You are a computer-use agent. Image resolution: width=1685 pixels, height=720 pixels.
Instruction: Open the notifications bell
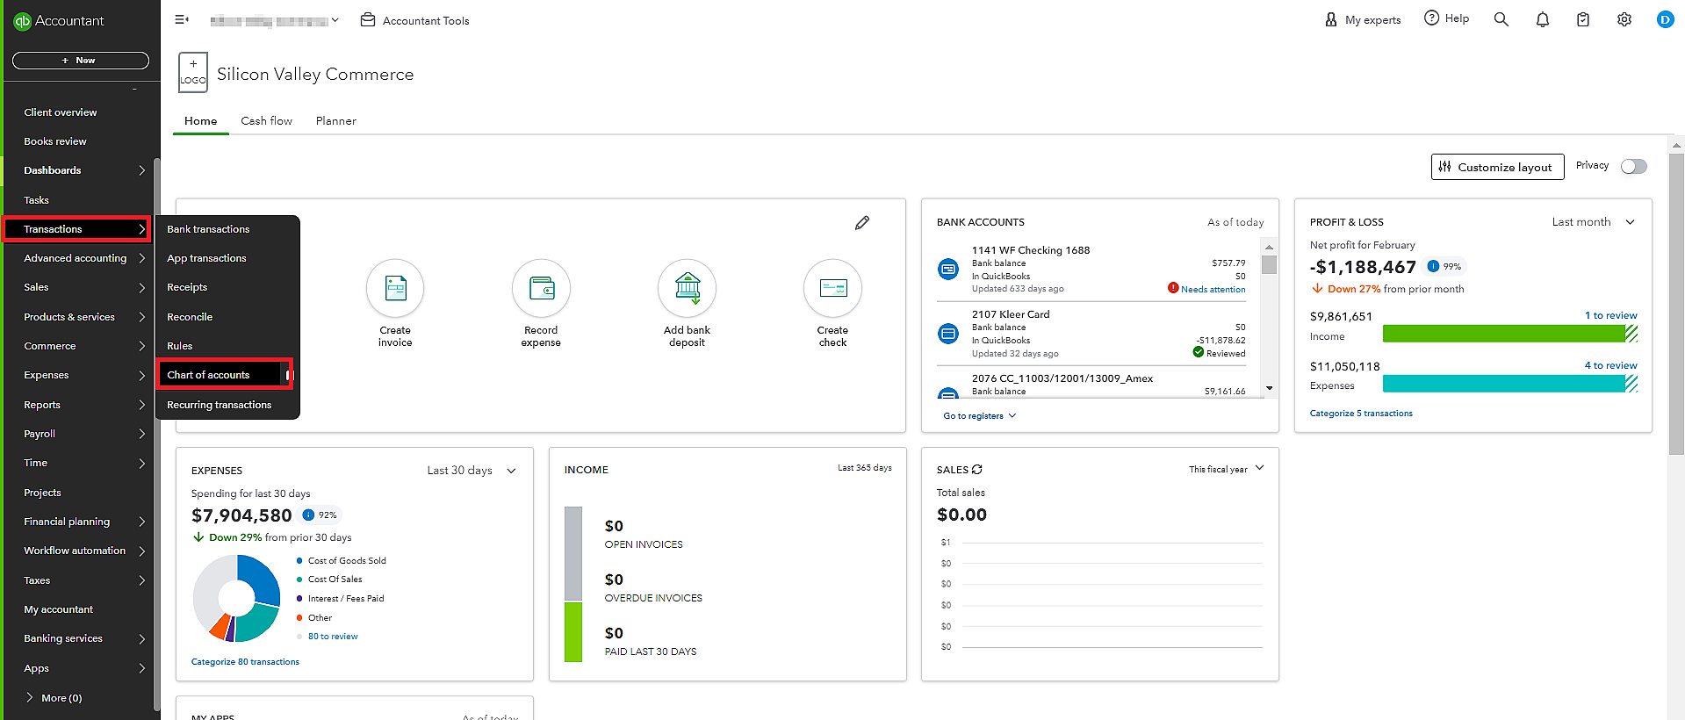tap(1543, 19)
